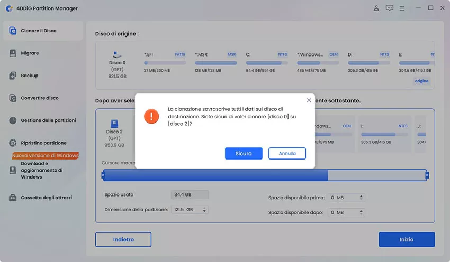
Task: Select the D: partition on Disco 0
Action: (x=369, y=62)
